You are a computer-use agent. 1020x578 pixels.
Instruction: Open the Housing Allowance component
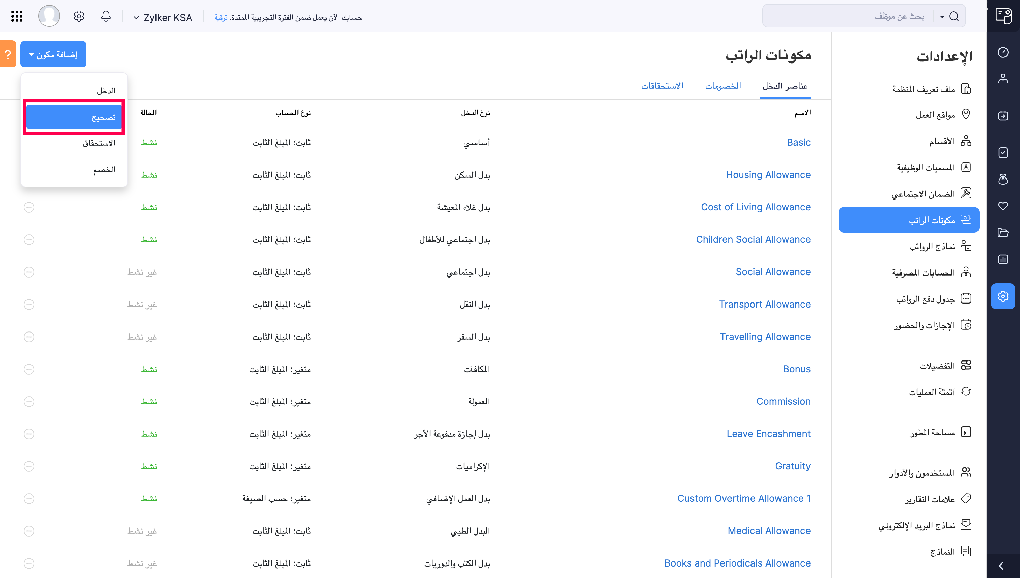click(x=768, y=175)
